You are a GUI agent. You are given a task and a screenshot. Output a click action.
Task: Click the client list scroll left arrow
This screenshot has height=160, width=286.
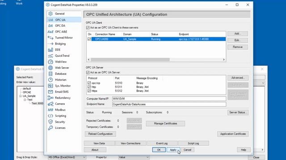pos(88,60)
